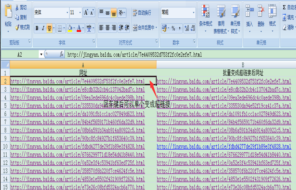Select Center text alignment icon
296x190 pixels.
pos(108,28)
